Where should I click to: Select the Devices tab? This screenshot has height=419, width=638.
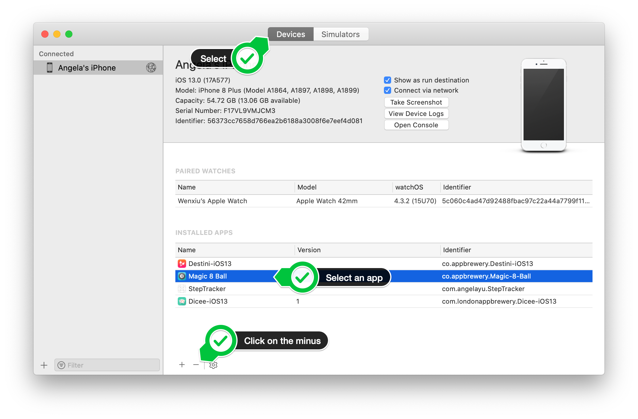pos(291,34)
